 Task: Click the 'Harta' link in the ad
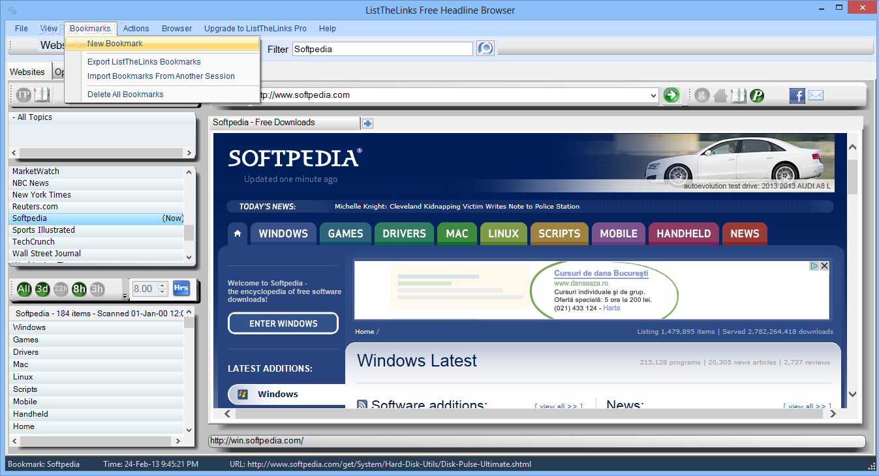click(x=611, y=308)
